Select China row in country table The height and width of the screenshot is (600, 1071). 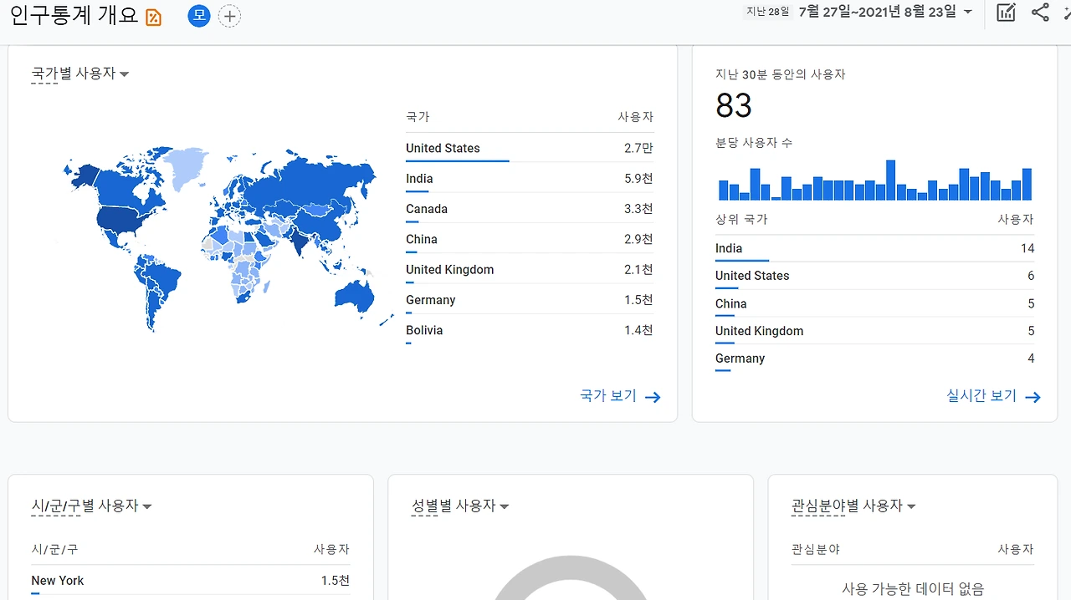530,239
